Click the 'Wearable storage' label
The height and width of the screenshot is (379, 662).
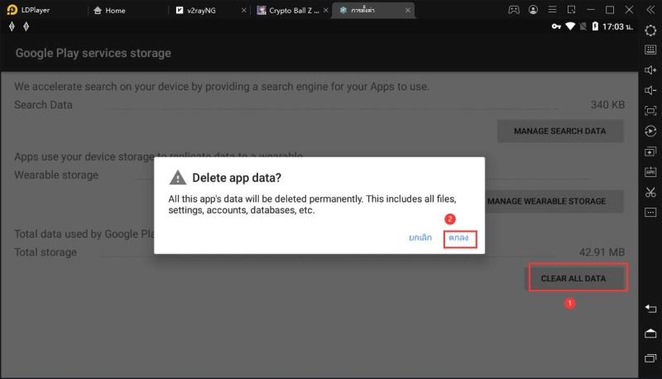[x=56, y=175]
